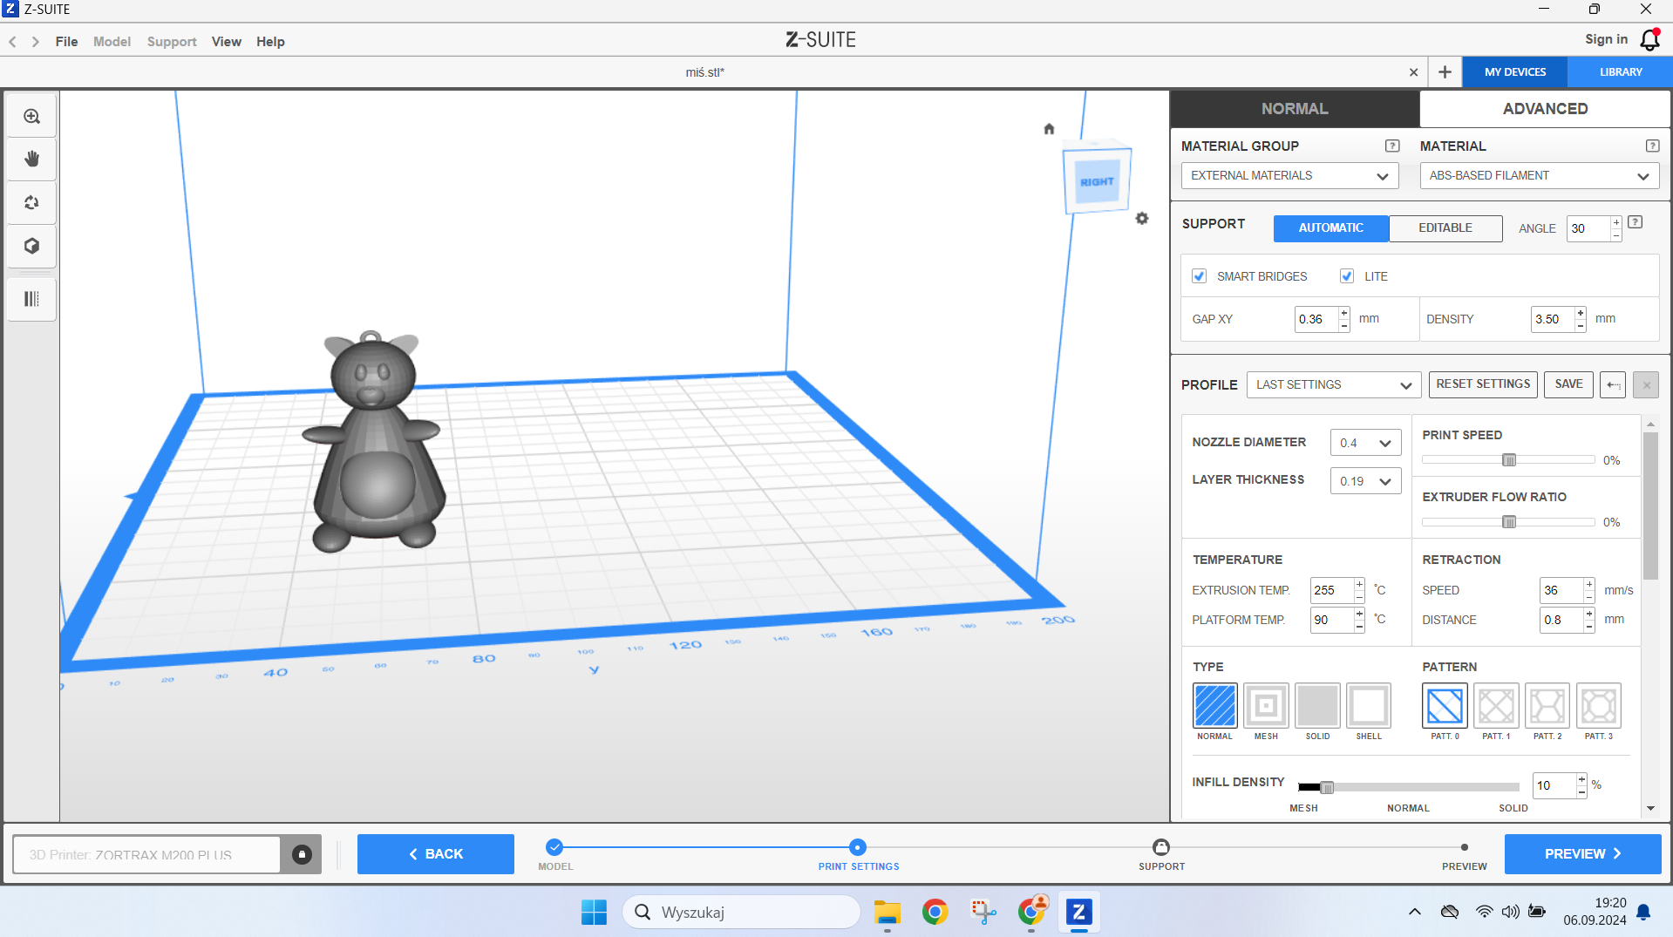
Task: Click the BACK button
Action: pyautogui.click(x=436, y=854)
